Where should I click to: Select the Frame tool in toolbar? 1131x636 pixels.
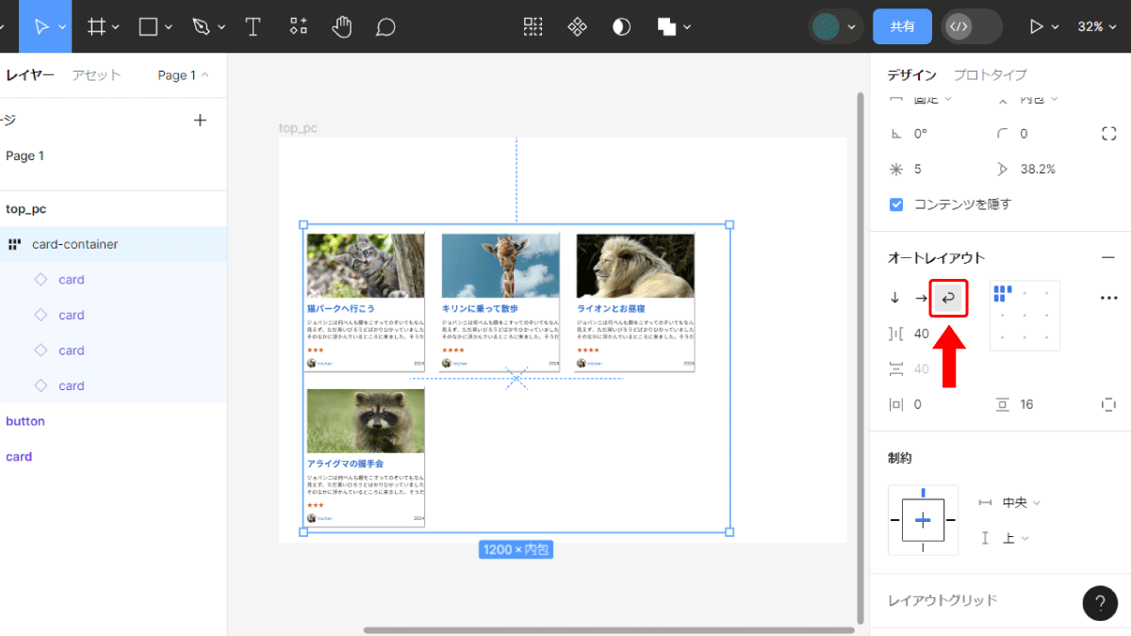96,26
